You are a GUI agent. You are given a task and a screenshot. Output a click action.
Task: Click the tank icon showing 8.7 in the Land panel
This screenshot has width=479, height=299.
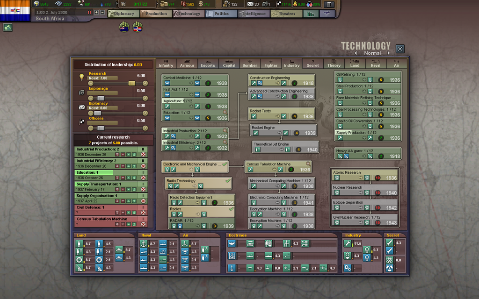tap(119, 250)
